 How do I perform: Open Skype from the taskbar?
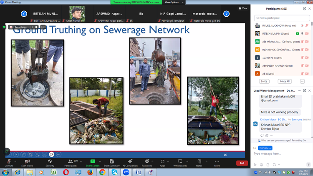coord(114,172)
